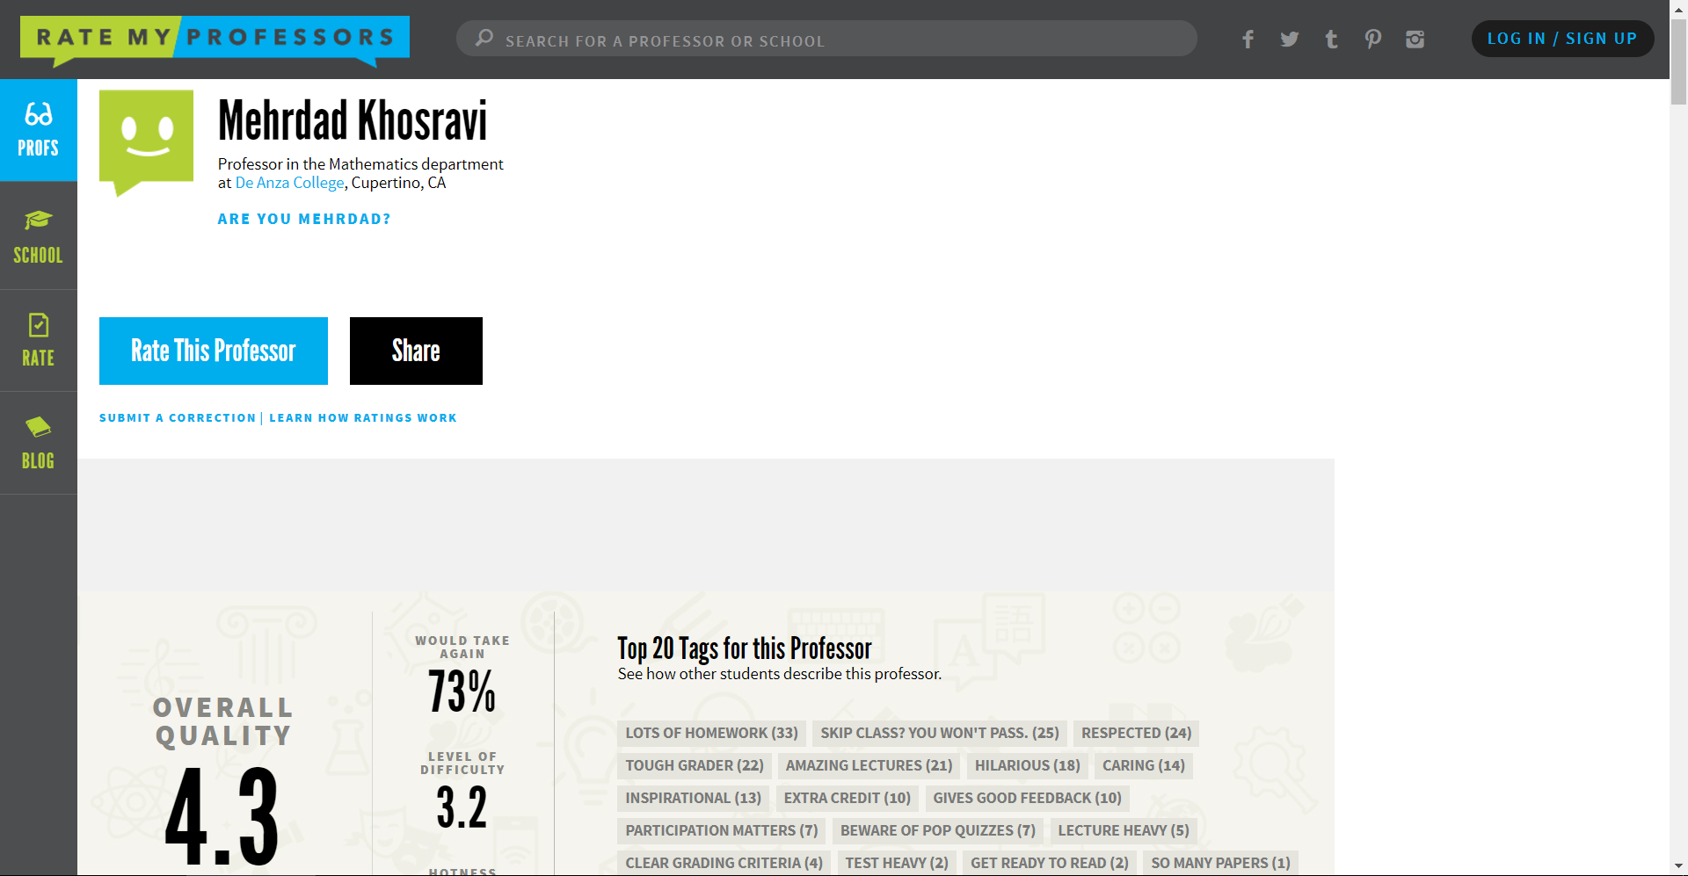Viewport: 1688px width, 876px height.
Task: Click the green smiley professor avatar
Action: tap(146, 142)
